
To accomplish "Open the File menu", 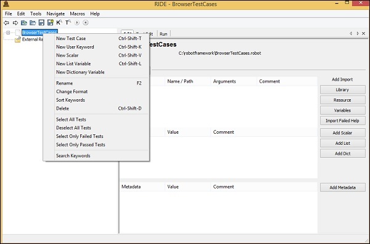I will [x=8, y=14].
